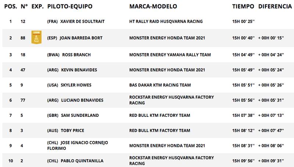Click the Legend badge icon beside rider 88
This screenshot has height=167, width=294.
(36, 38)
